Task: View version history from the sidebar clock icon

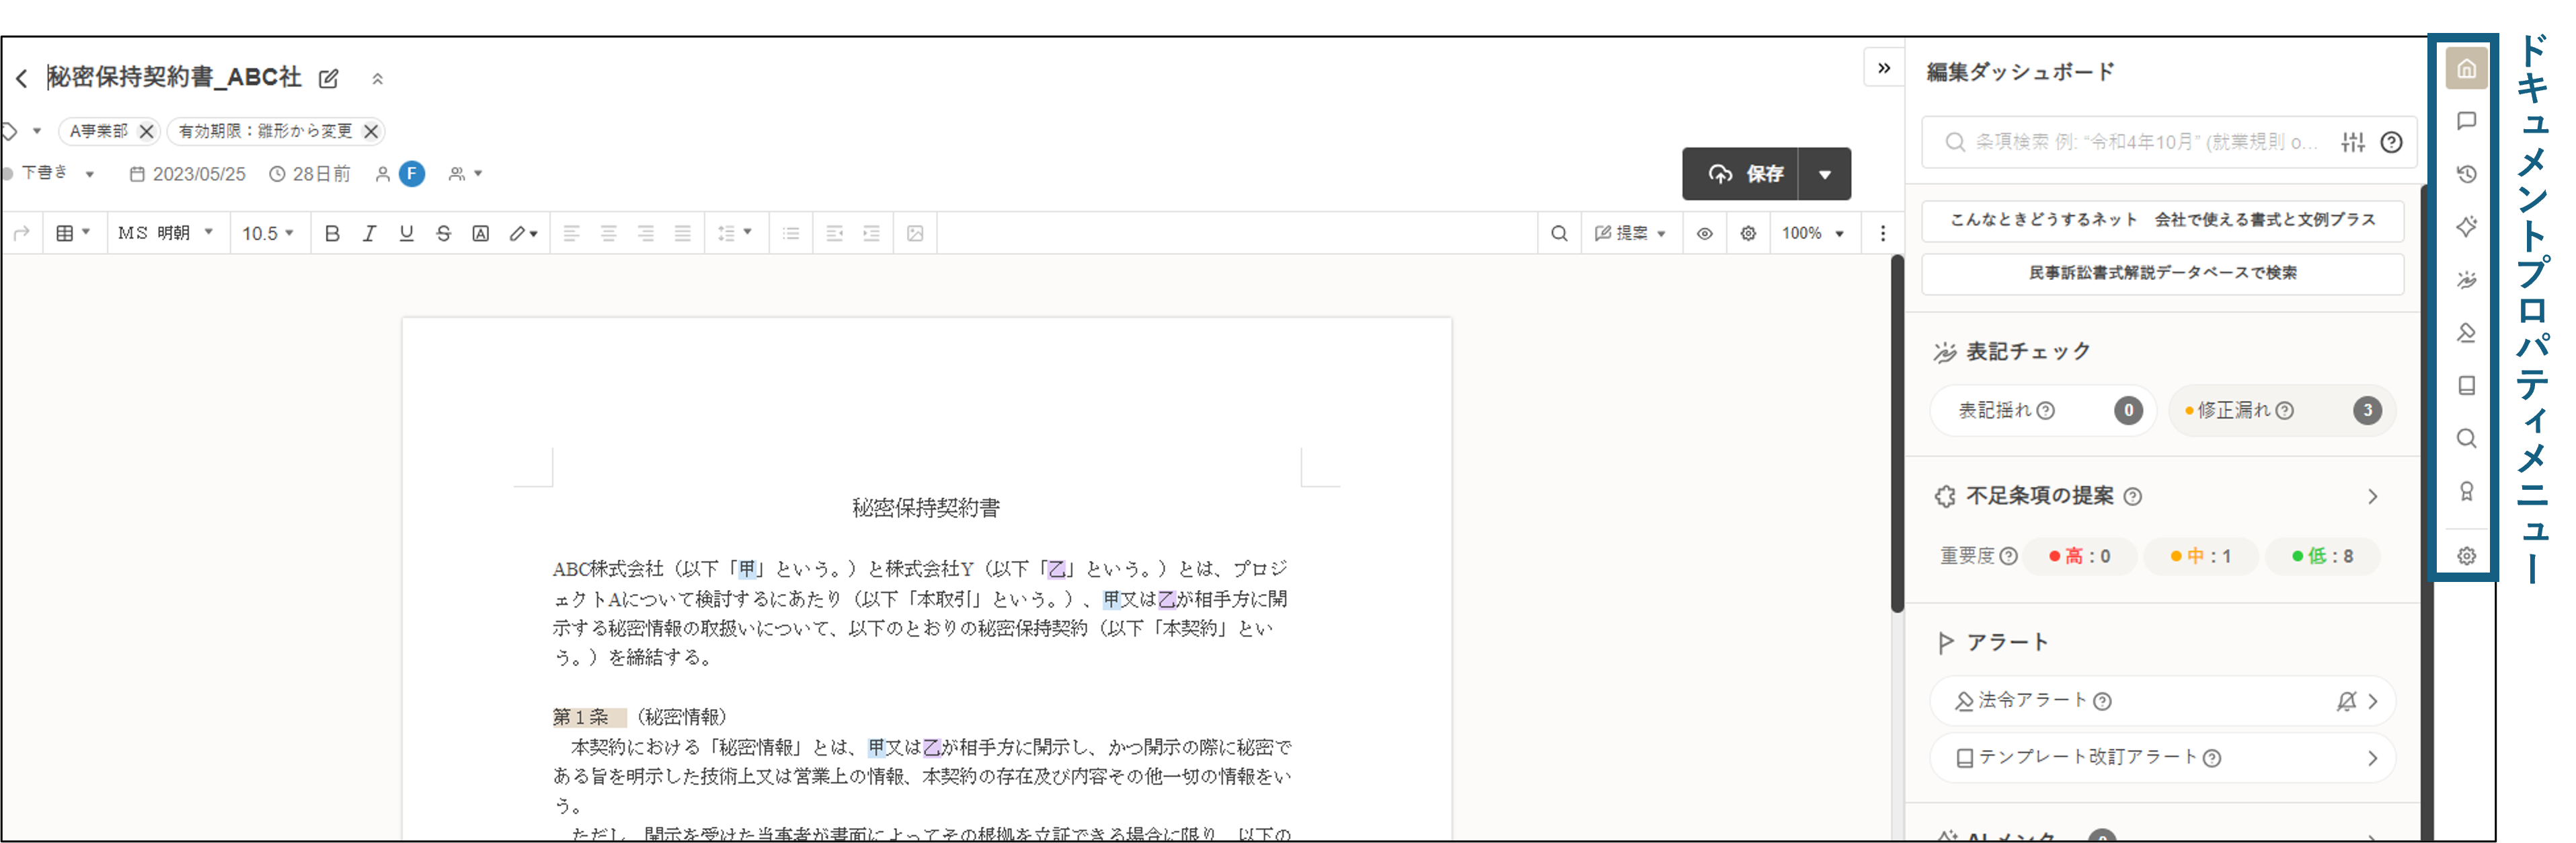Action: (x=2467, y=174)
